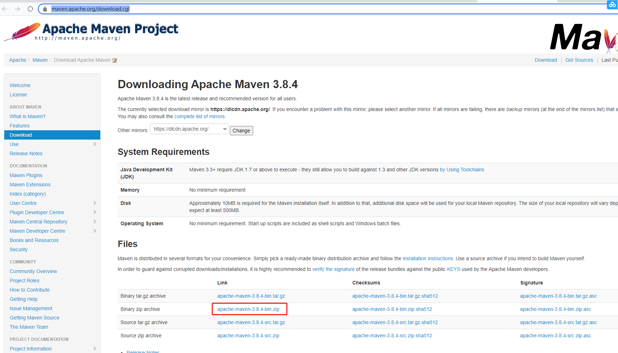Open Features in the sidebar
The width and height of the screenshot is (618, 353).
(x=20, y=126)
